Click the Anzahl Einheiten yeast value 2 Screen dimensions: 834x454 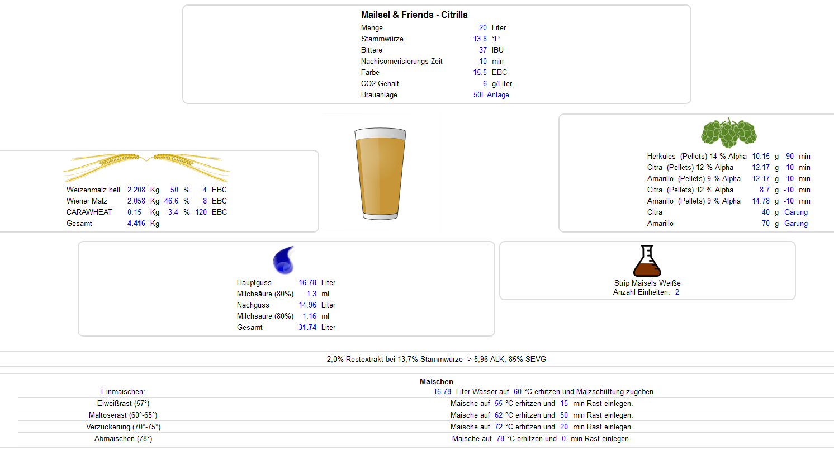[x=677, y=292]
